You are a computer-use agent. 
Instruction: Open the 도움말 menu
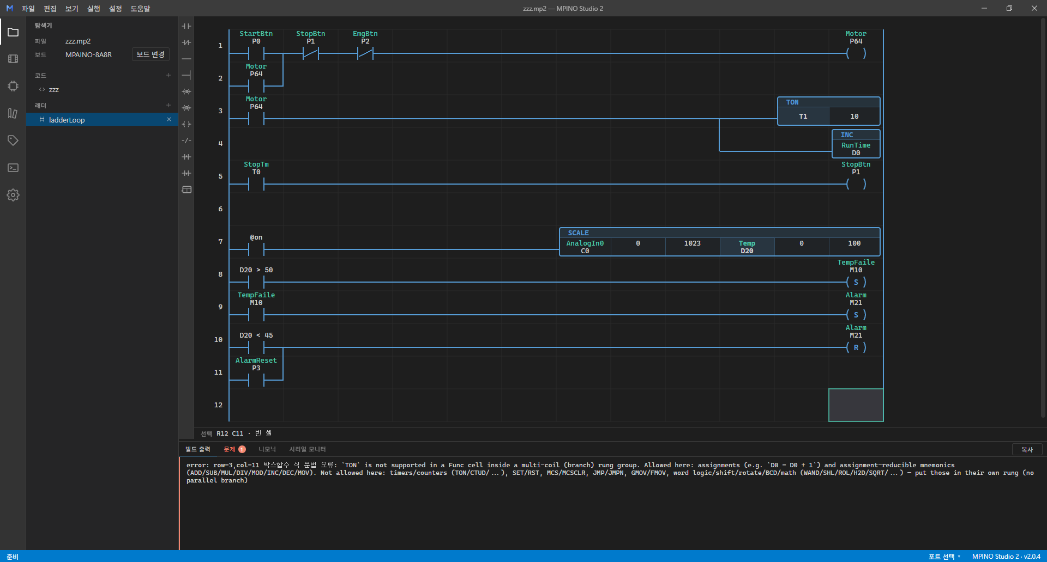140,8
